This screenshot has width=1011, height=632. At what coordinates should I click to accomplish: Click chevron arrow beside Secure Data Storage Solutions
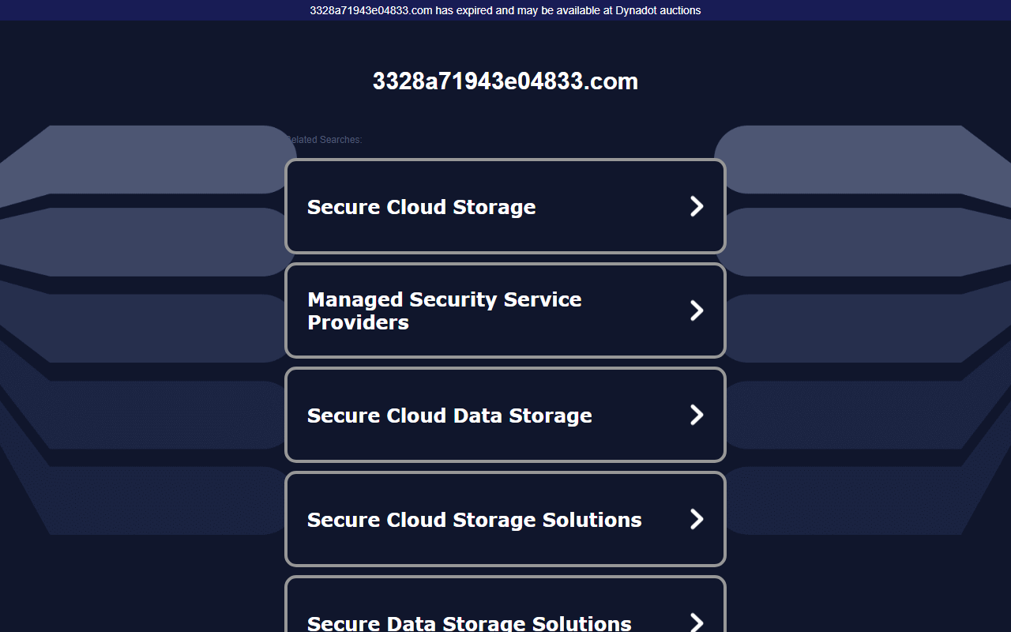click(697, 622)
